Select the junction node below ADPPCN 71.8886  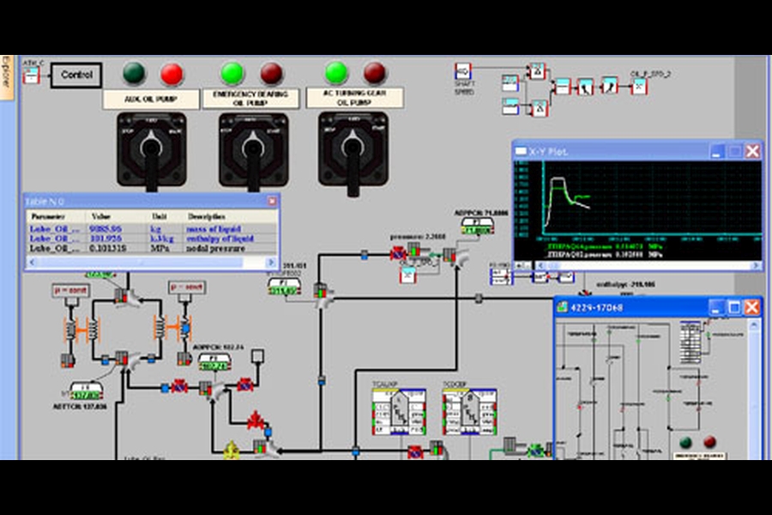click(x=455, y=256)
